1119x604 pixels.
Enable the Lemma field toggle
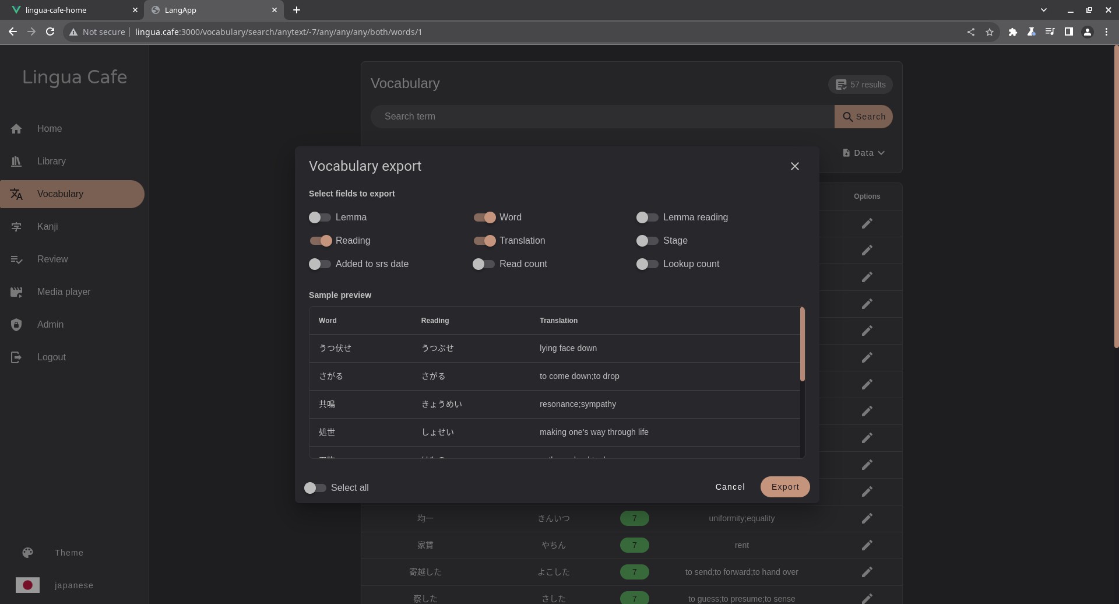pos(319,217)
